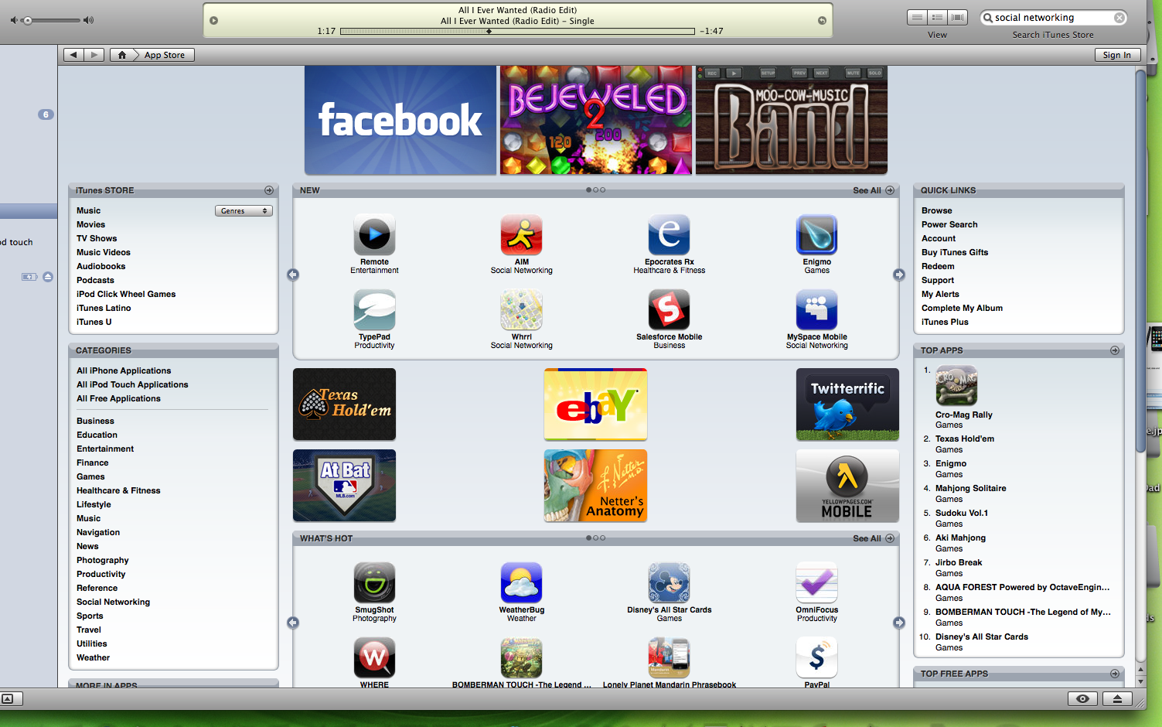This screenshot has width=1162, height=727.
Task: Open Buy iTunes Gifts quick link
Action: pos(955,252)
